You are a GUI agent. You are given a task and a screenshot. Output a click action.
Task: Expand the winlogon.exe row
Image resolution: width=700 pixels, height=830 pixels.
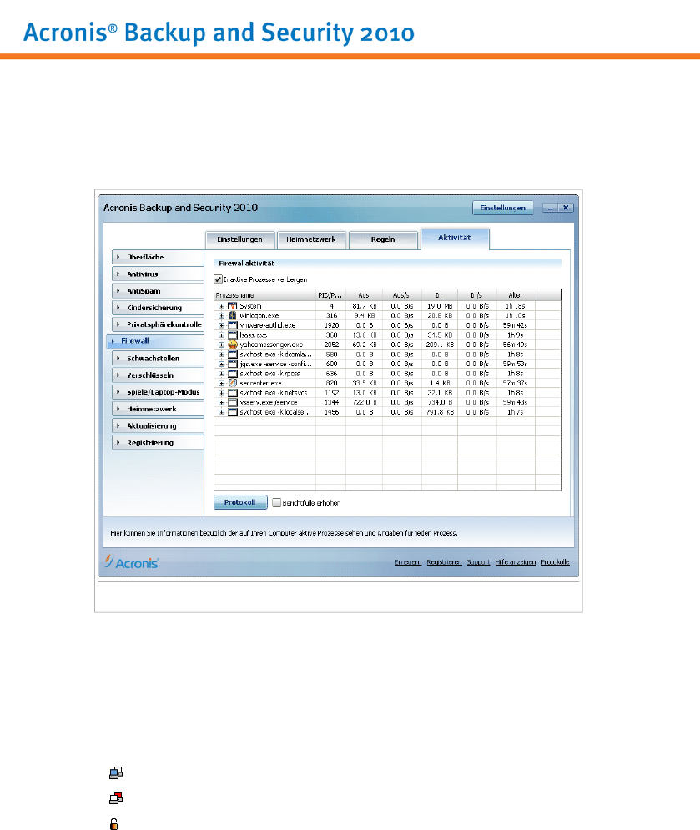pyautogui.click(x=221, y=315)
